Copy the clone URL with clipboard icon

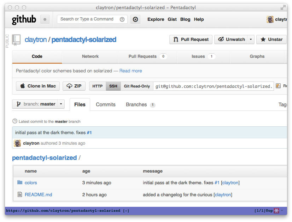click(x=278, y=86)
